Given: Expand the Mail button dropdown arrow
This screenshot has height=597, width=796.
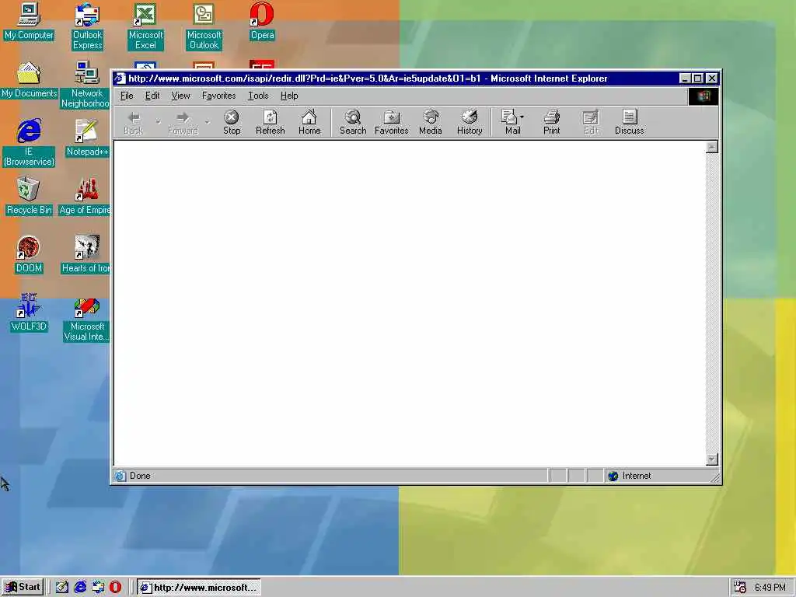Looking at the screenshot, I should coord(522,117).
